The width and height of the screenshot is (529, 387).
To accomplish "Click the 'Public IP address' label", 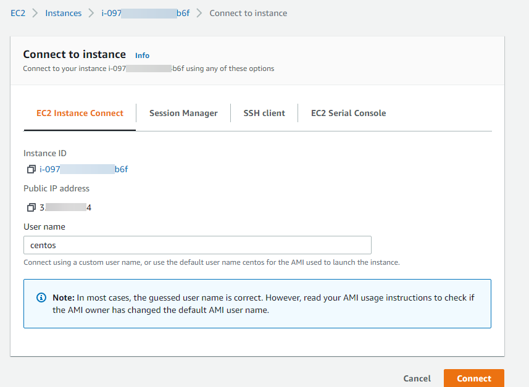I will 56,188.
